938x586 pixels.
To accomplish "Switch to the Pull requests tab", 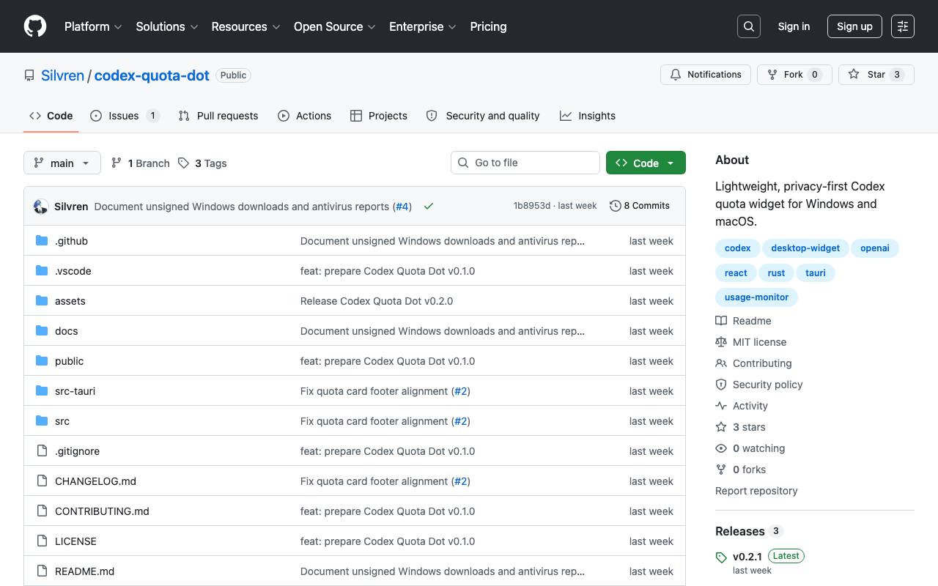I will click(218, 116).
